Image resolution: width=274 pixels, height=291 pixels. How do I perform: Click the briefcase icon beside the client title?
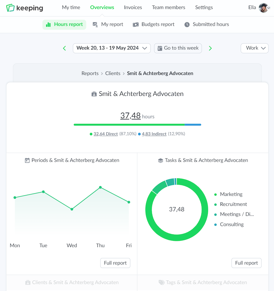coord(94,94)
